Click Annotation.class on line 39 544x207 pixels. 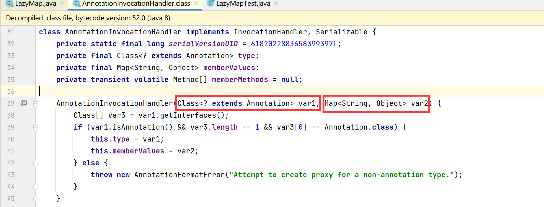(359, 127)
